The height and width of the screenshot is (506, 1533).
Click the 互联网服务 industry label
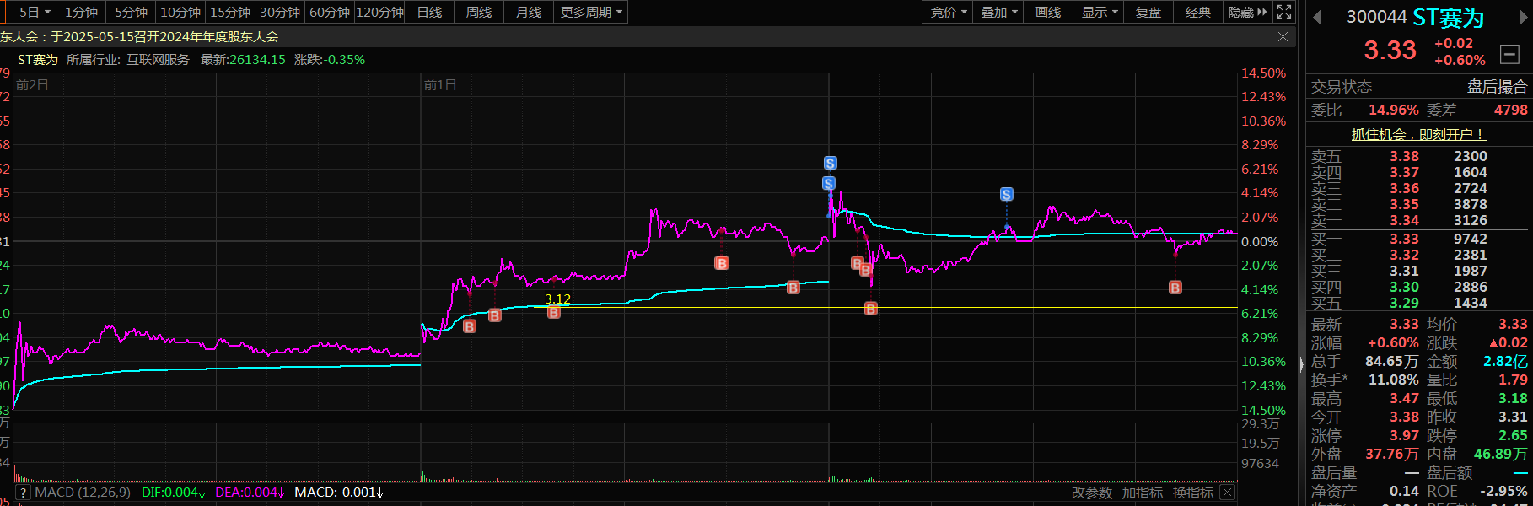click(x=159, y=60)
